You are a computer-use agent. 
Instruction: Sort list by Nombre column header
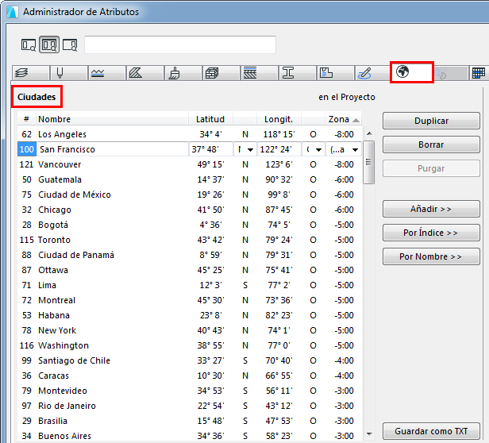(x=112, y=119)
